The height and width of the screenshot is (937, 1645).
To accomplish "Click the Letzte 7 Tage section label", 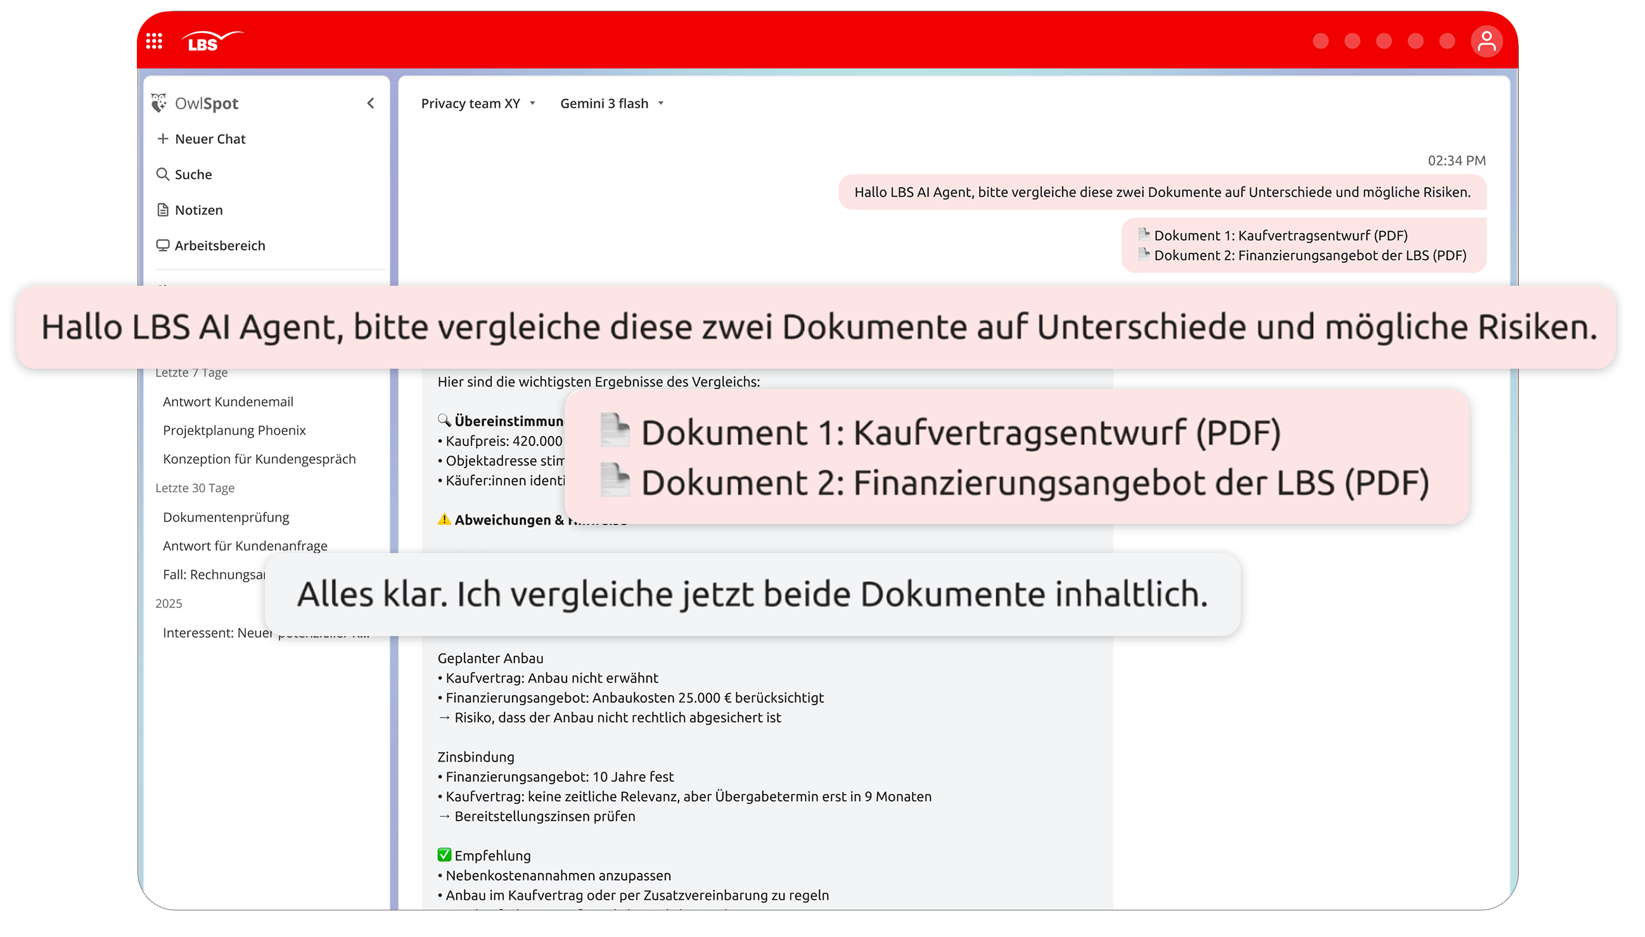I will pos(191,373).
